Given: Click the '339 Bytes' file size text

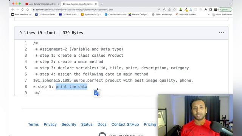Looking at the screenshot, I should pyautogui.click(x=73, y=33).
